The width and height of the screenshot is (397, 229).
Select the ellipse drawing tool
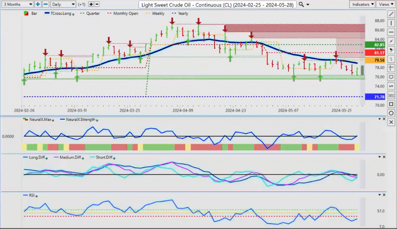point(391,113)
